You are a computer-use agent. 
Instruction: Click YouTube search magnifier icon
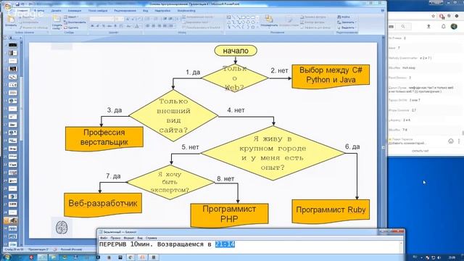403,26
